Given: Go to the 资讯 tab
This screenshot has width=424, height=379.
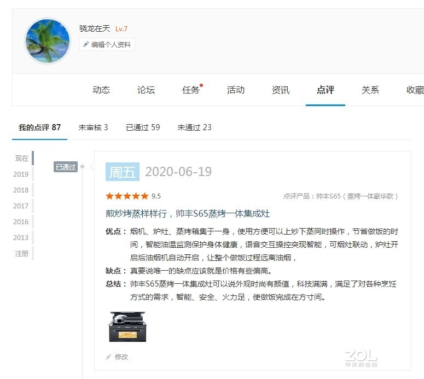Looking at the screenshot, I should [x=281, y=90].
